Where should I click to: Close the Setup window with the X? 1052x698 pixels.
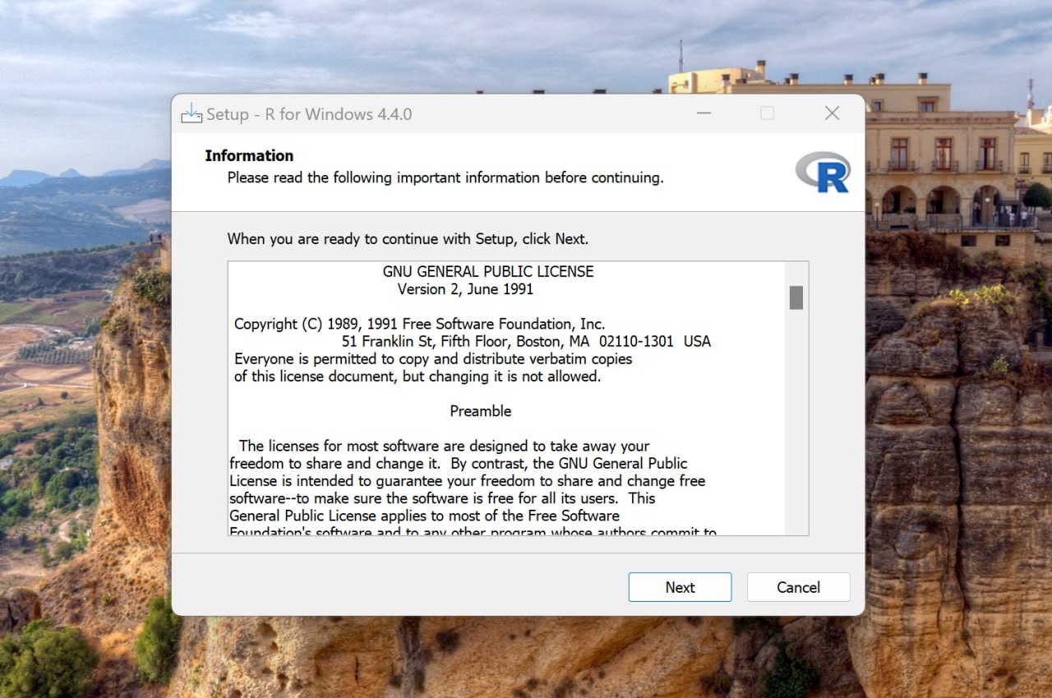click(832, 113)
